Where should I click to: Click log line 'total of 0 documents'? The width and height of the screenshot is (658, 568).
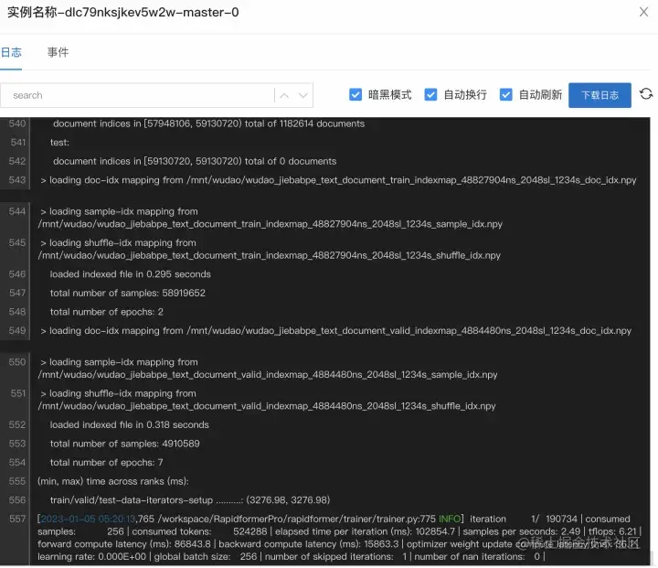[x=195, y=161]
